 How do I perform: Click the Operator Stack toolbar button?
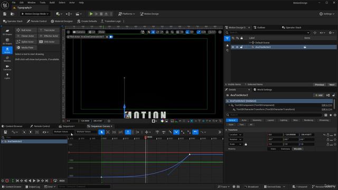pyautogui.click(x=13, y=21)
